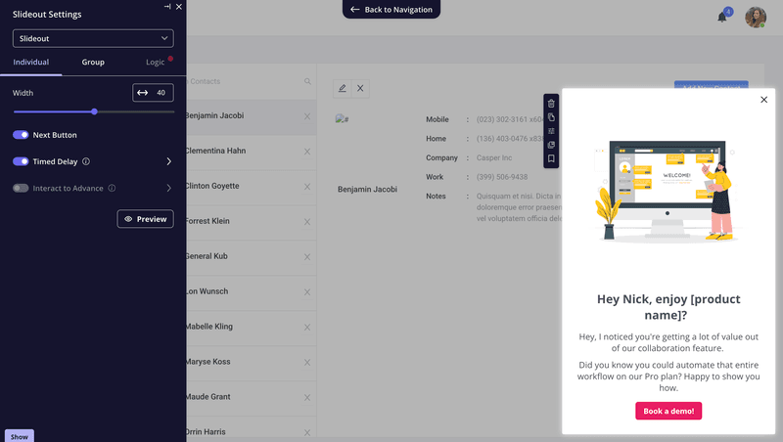
Task: Select contact Clementina Hahn
Action: pyautogui.click(x=252, y=152)
